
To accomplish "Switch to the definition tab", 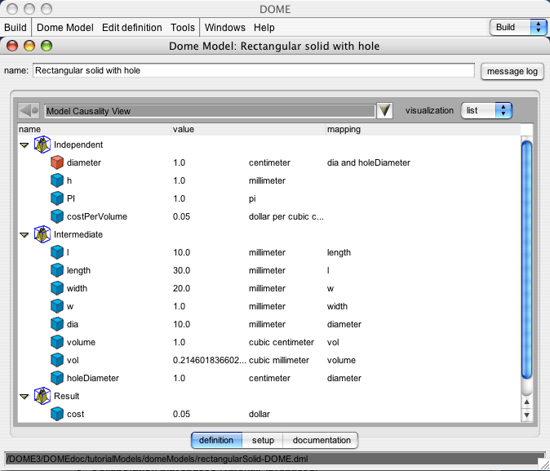I will tap(216, 440).
